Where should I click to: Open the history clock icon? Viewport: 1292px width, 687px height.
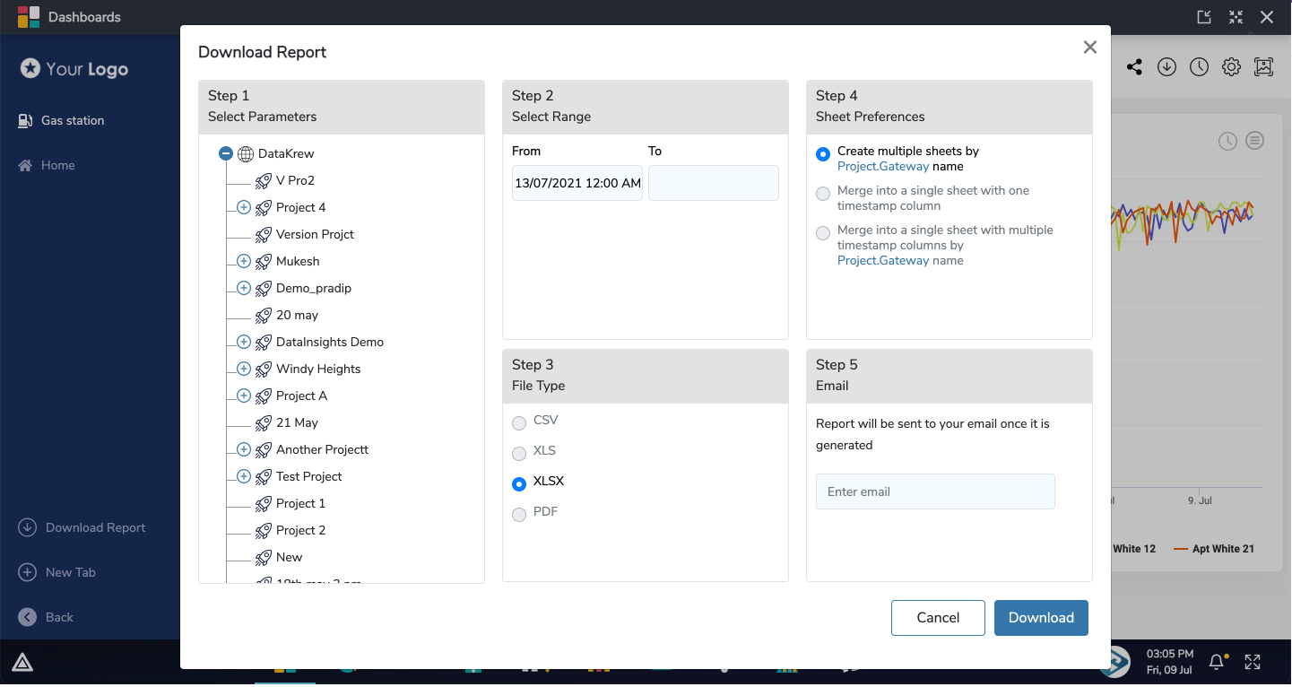coord(1199,66)
